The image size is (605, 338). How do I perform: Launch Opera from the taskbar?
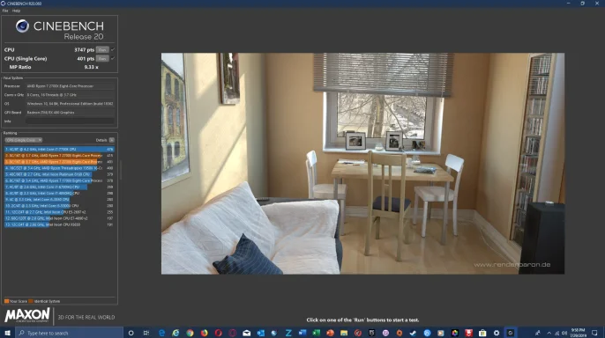pyautogui.click(x=219, y=333)
